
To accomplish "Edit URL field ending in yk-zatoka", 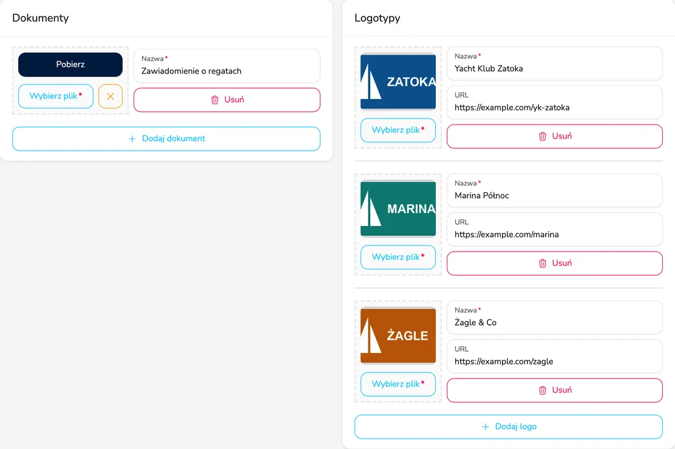I will [554, 102].
